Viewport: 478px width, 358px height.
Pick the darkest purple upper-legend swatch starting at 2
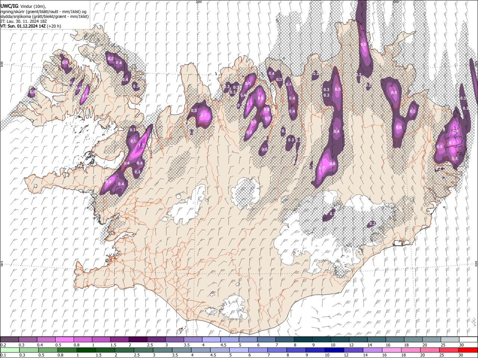137,340
